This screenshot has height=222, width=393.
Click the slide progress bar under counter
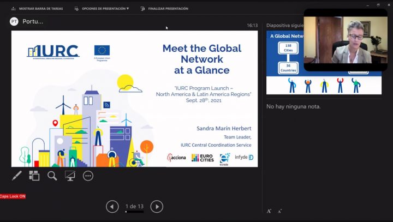[134, 212]
